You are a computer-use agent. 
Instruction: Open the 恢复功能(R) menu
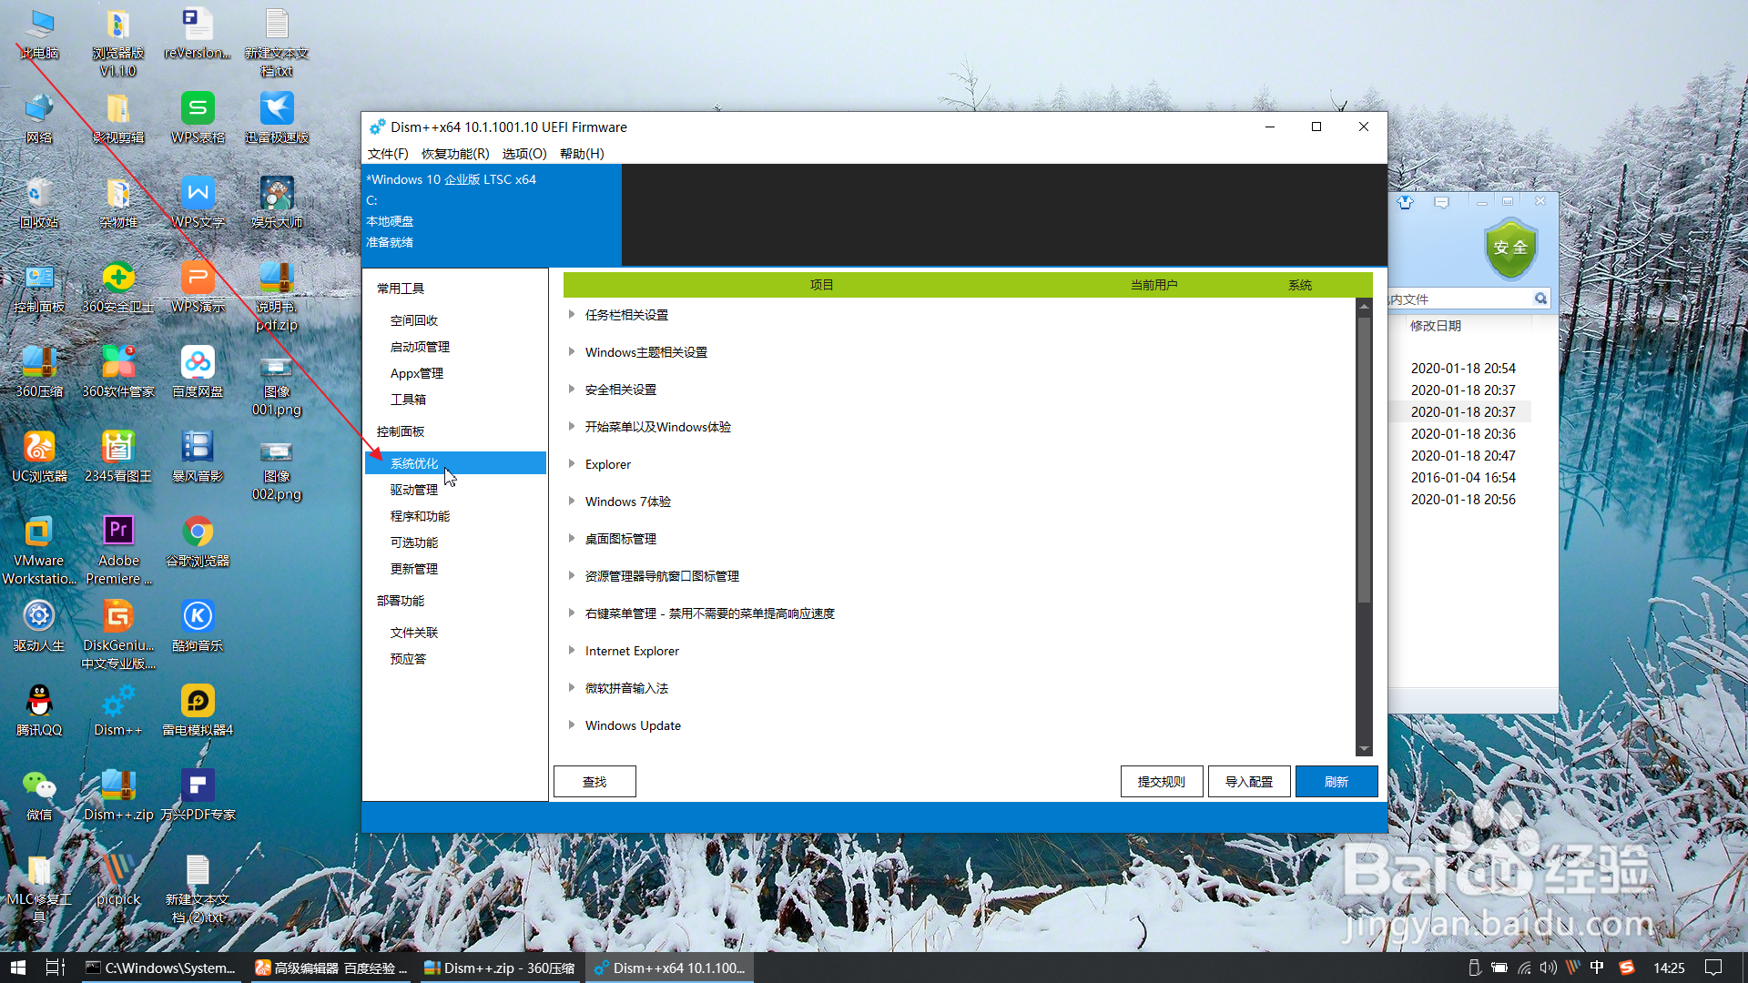click(455, 154)
